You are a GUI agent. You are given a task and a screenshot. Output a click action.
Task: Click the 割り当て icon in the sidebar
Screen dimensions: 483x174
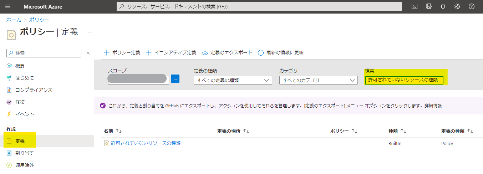(x=9, y=153)
